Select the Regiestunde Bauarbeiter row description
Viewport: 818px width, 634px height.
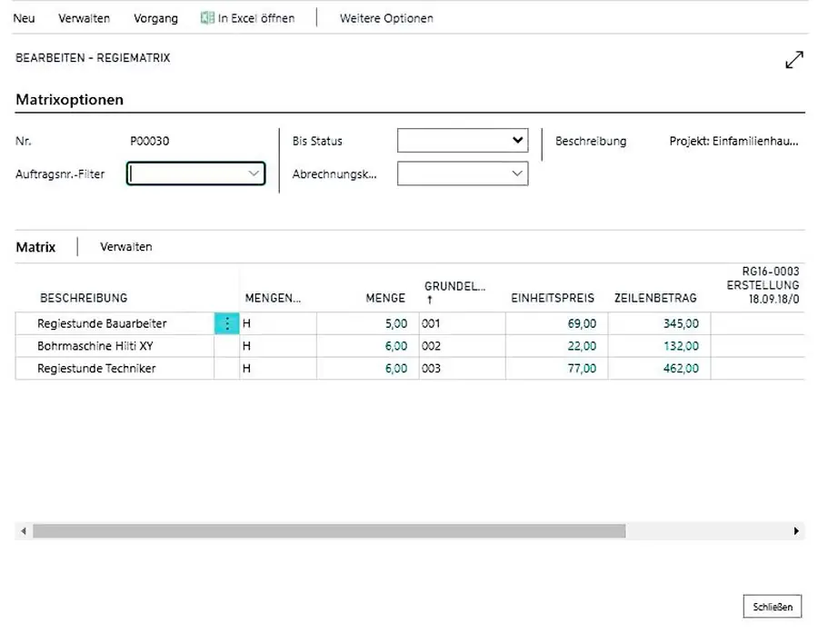tap(102, 323)
